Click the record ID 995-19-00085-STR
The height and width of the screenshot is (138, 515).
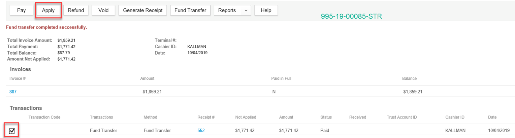pyautogui.click(x=351, y=16)
